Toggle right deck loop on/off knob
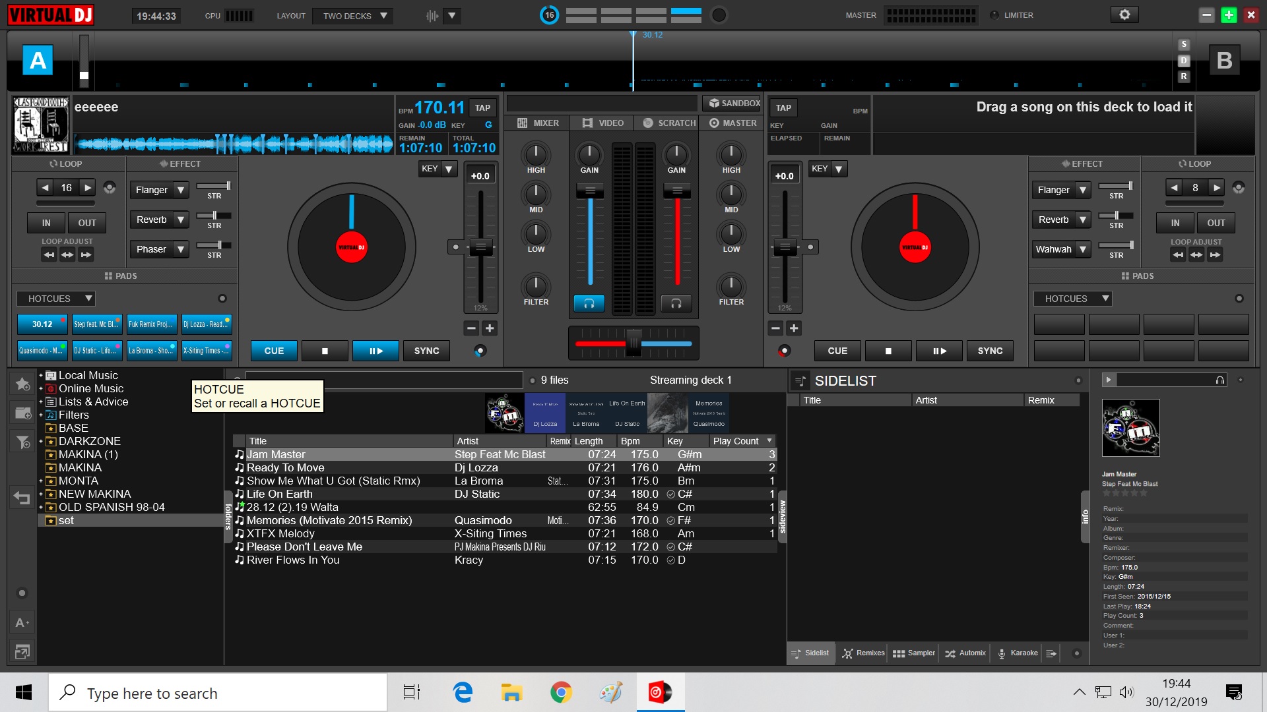The width and height of the screenshot is (1267, 712). [1239, 188]
